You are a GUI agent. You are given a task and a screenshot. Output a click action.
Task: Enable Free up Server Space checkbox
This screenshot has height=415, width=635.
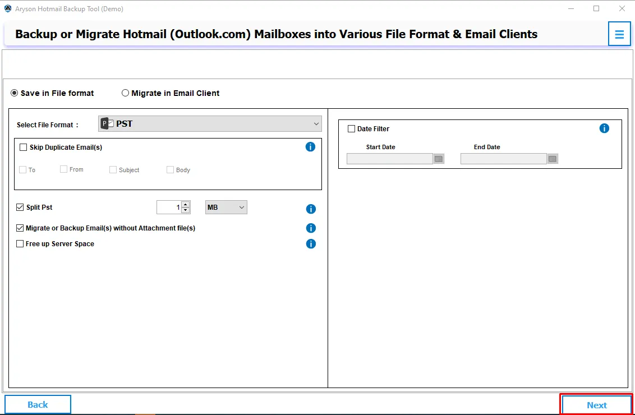coord(20,244)
